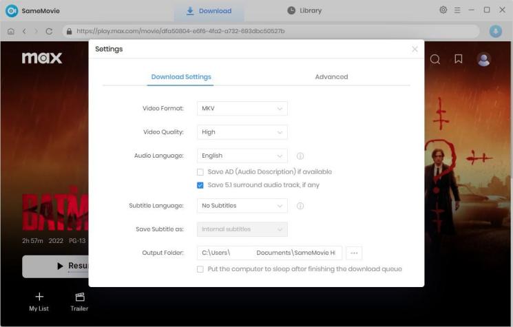The width and height of the screenshot is (513, 327).
Task: Go to home page icon
Action: tap(11, 31)
